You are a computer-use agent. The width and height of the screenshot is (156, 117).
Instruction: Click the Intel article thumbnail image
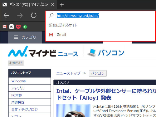click(73, 110)
